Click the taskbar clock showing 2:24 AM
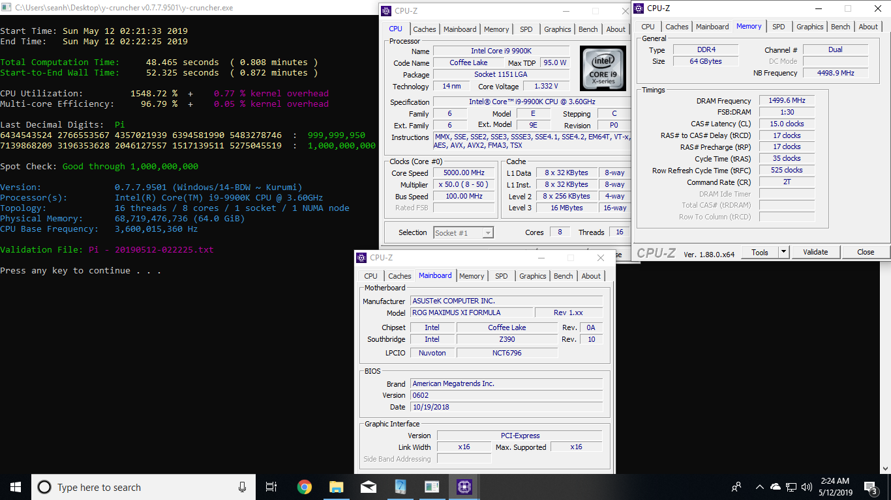 (835, 487)
